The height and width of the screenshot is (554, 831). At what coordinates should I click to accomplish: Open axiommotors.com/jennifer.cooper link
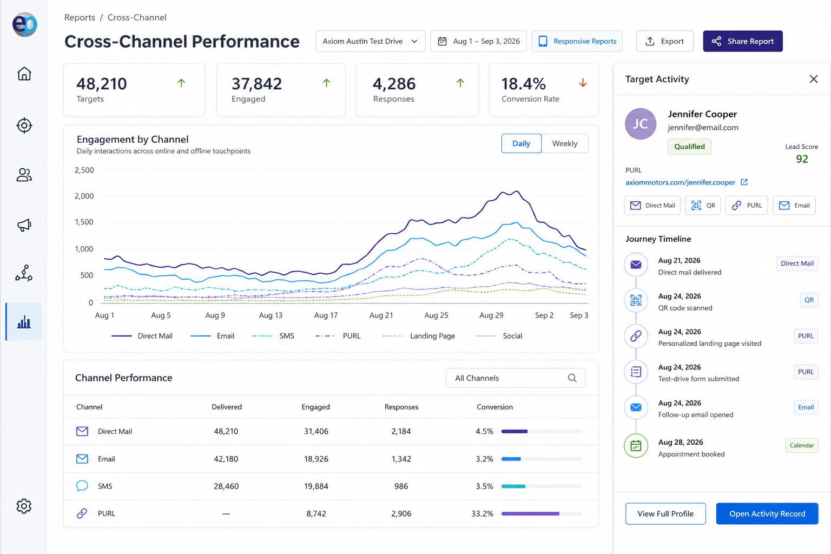pos(681,182)
